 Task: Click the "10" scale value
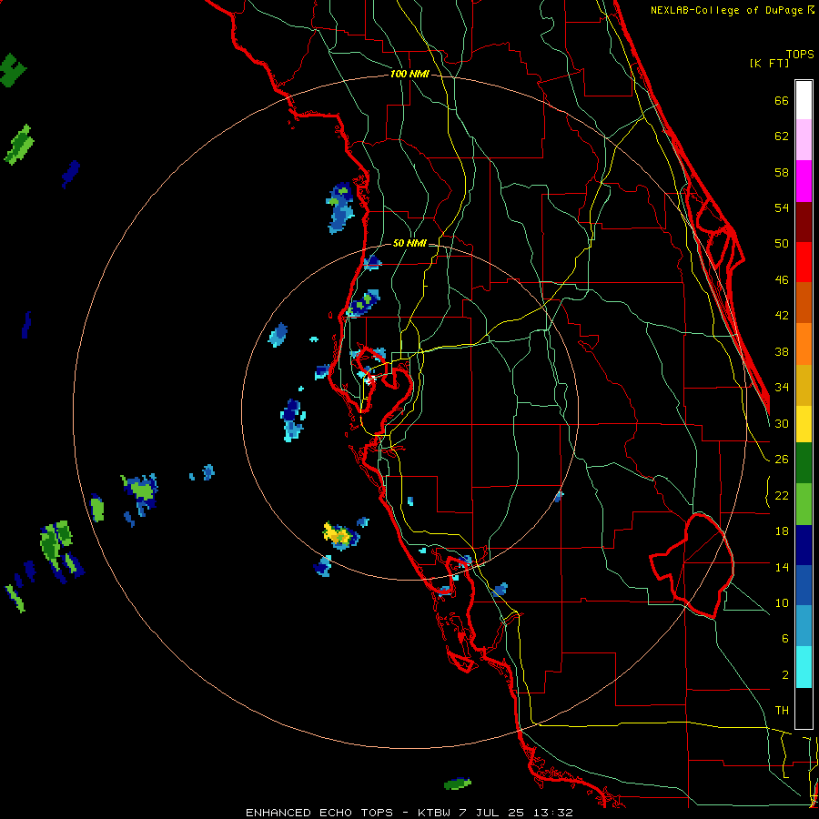coord(782,603)
